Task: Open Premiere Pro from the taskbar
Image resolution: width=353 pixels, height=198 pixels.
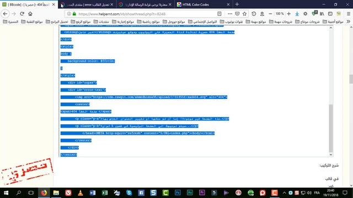Action: point(202,193)
